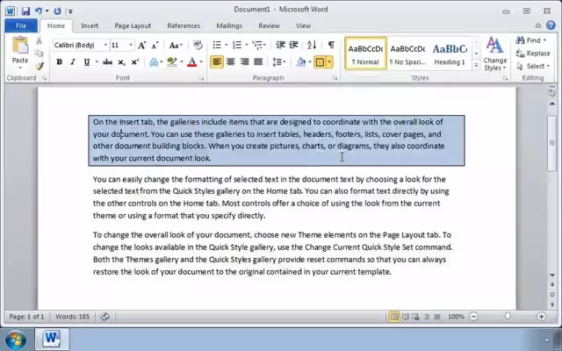
Task: Switch to the References tab
Action: [x=184, y=25]
